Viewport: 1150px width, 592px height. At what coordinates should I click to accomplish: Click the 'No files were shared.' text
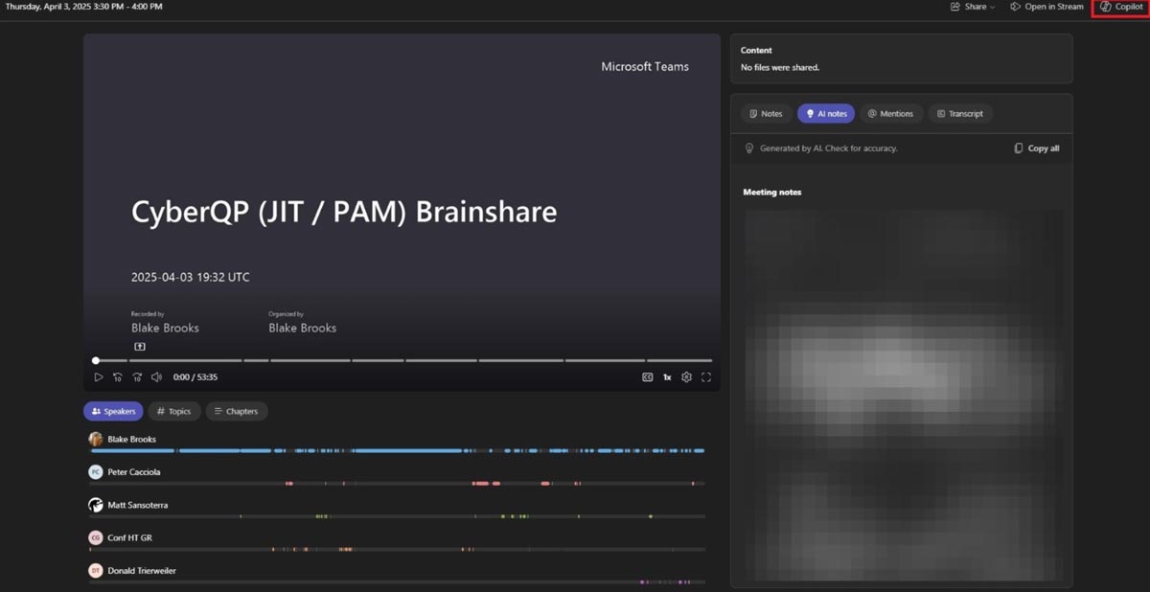[x=780, y=68]
